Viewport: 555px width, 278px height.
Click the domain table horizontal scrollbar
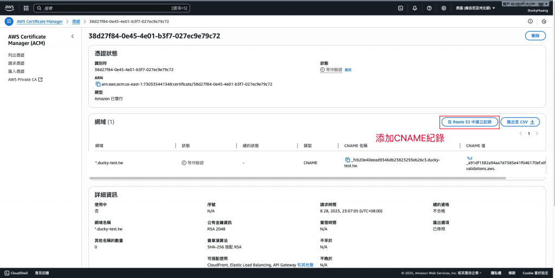click(298, 178)
